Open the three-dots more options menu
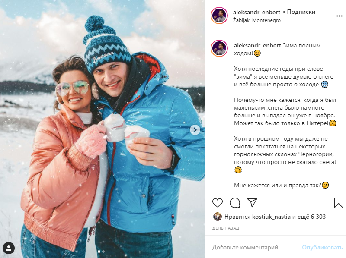Screen dimensions: 346x258 tap(339, 16)
